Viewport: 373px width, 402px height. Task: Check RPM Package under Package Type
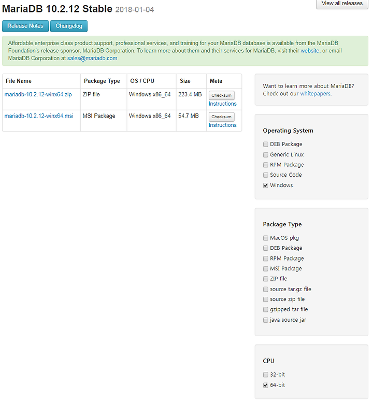coord(266,259)
